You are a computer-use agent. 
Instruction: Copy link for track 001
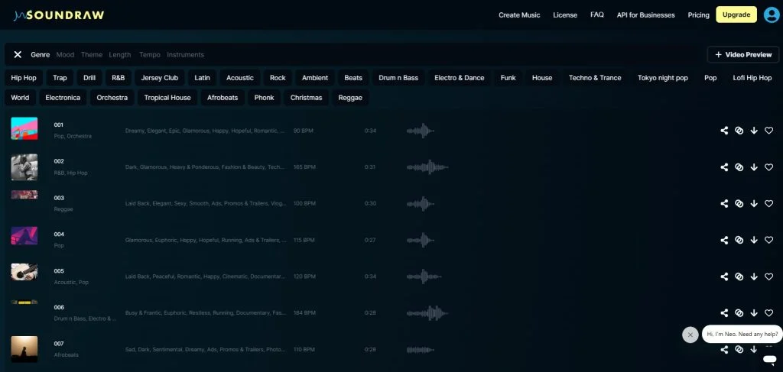point(739,131)
